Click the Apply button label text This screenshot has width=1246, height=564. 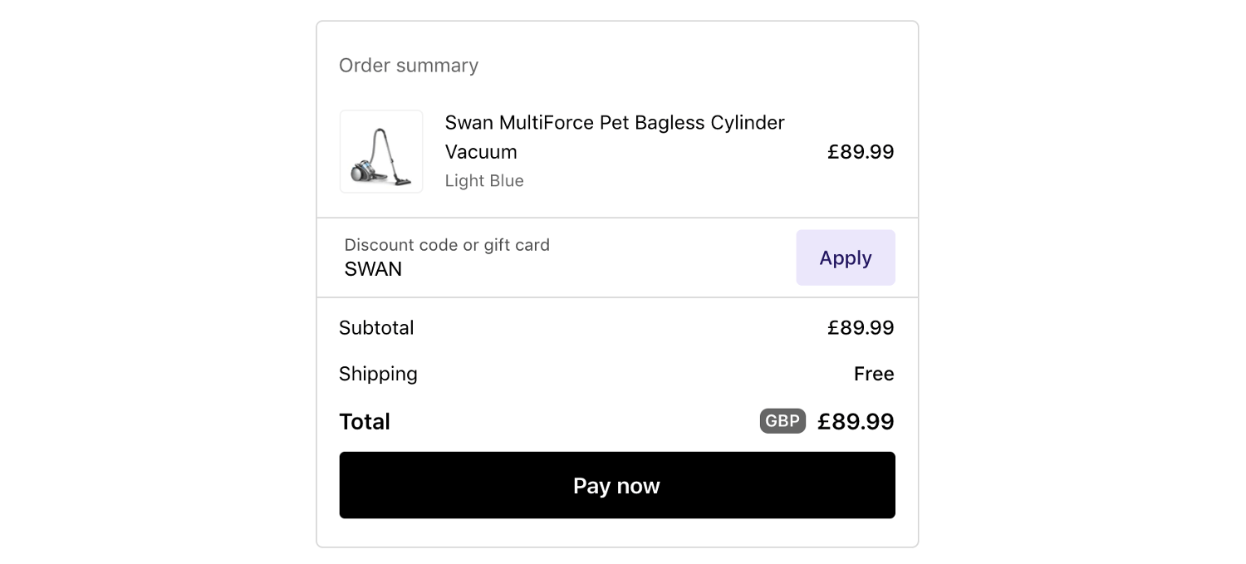(846, 257)
